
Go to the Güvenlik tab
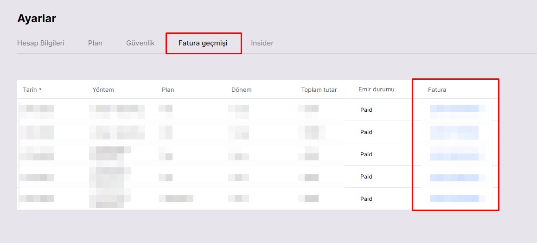point(140,43)
